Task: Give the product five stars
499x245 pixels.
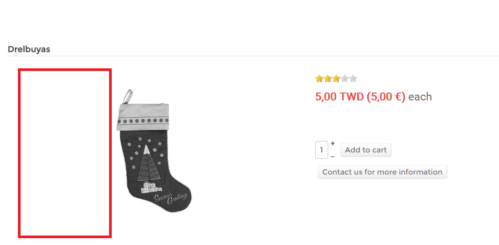Action: (353, 79)
